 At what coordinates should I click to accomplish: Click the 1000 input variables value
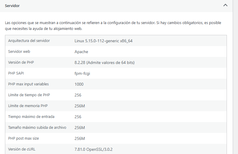coord(79,84)
